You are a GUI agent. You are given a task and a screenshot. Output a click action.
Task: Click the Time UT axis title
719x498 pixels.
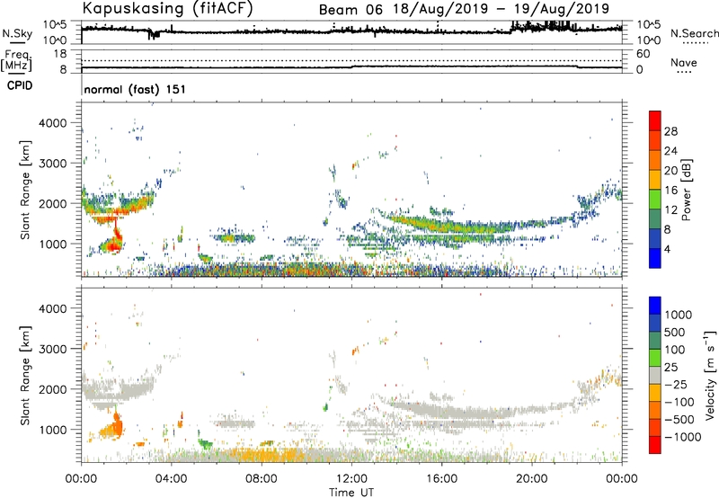pos(351,493)
